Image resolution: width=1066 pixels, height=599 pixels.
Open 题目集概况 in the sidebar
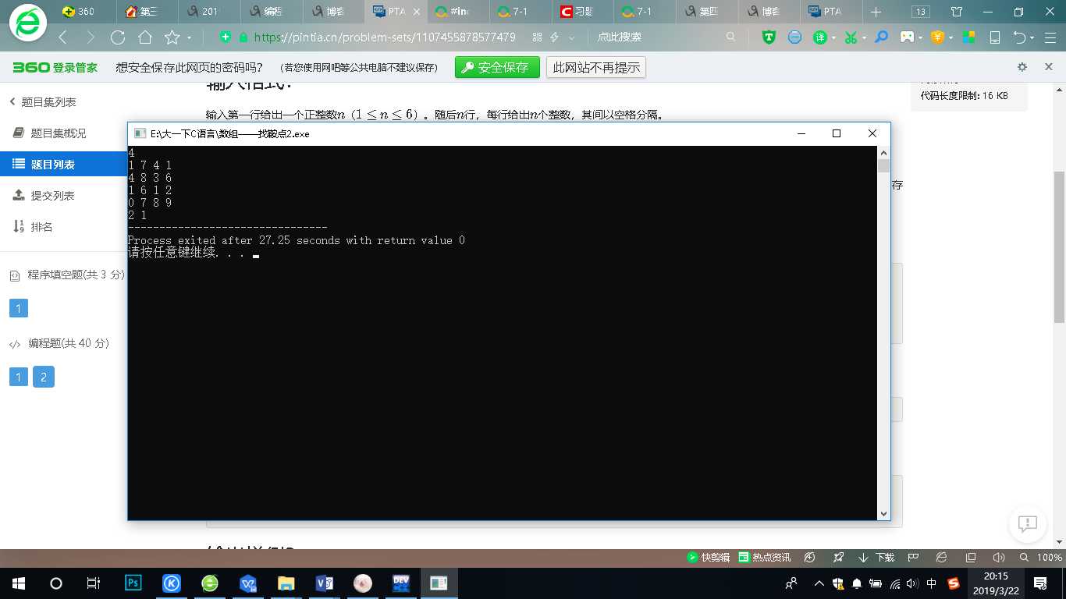[x=49, y=133]
